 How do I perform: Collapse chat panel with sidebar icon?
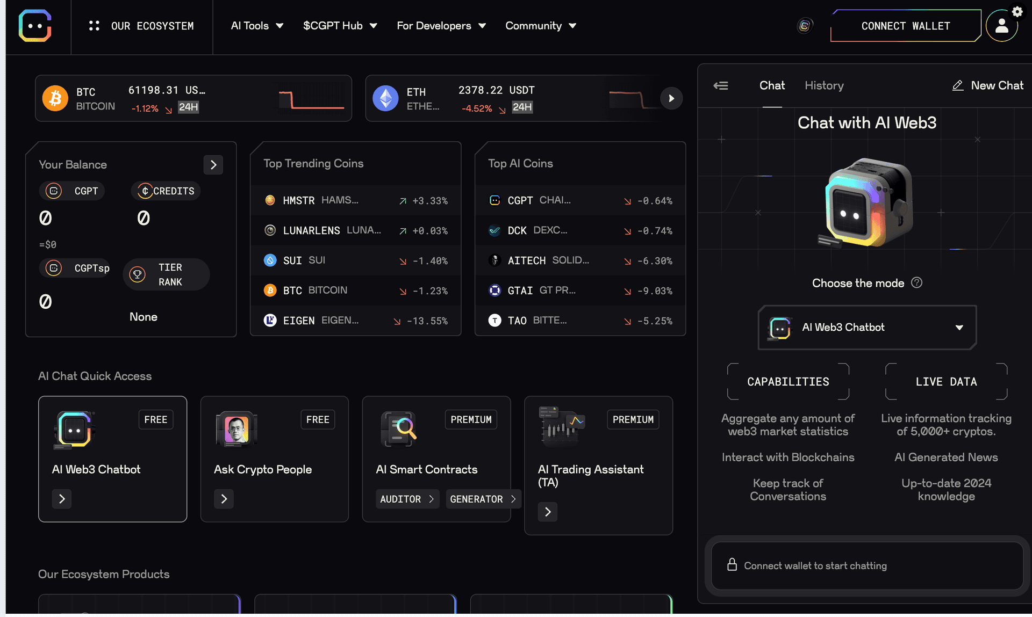click(721, 85)
